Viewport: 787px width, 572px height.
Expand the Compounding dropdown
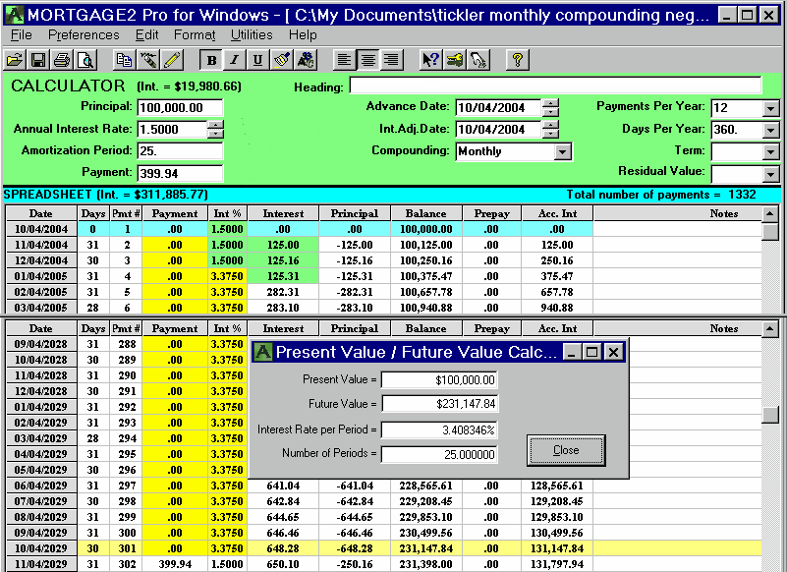[562, 151]
